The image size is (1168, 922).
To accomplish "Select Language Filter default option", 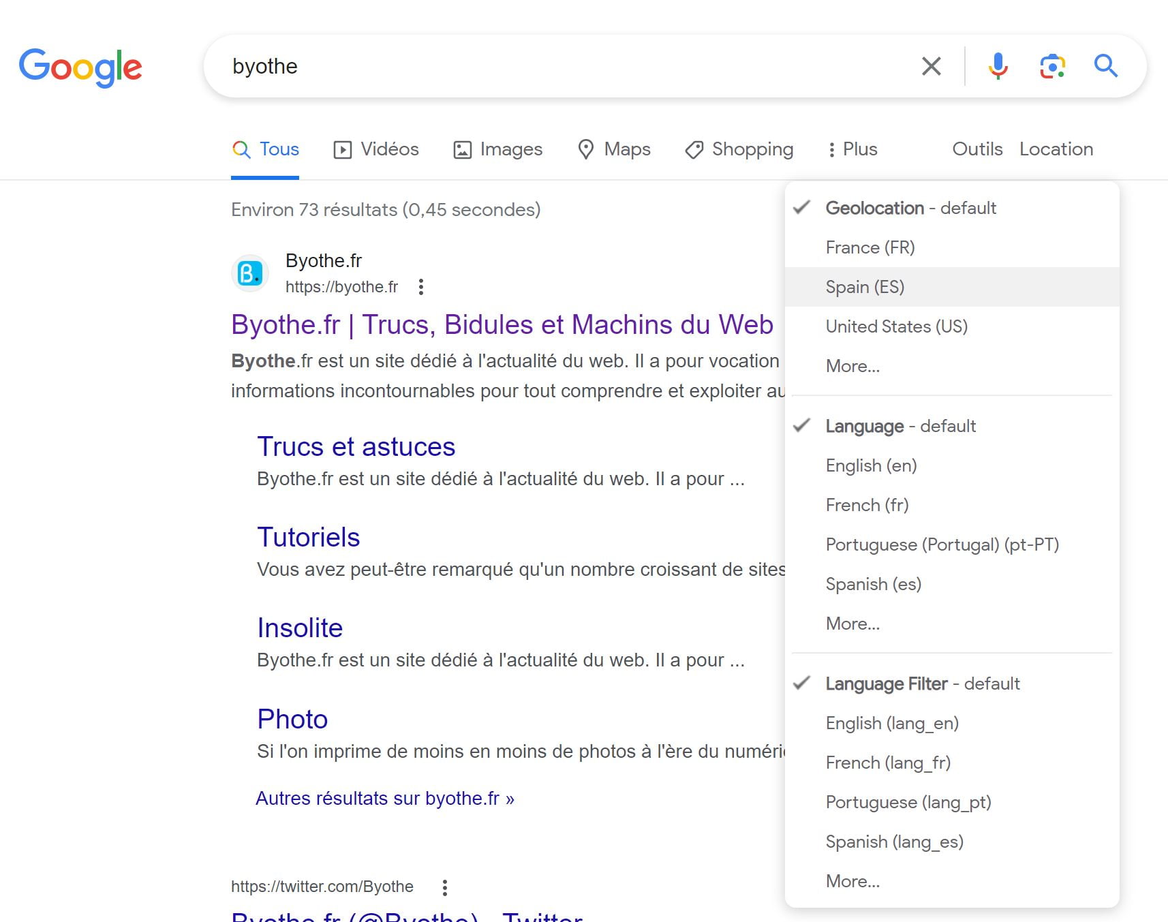I will coord(952,683).
